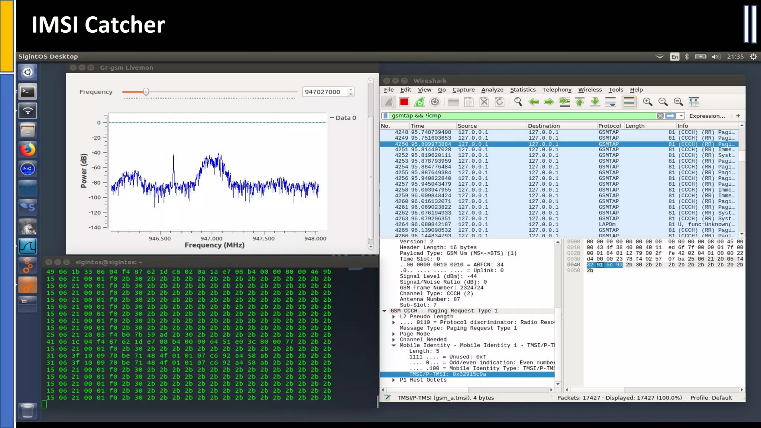This screenshot has height=428, width=761.
Task: Sort packets by Protocol column header
Action: [x=610, y=126]
